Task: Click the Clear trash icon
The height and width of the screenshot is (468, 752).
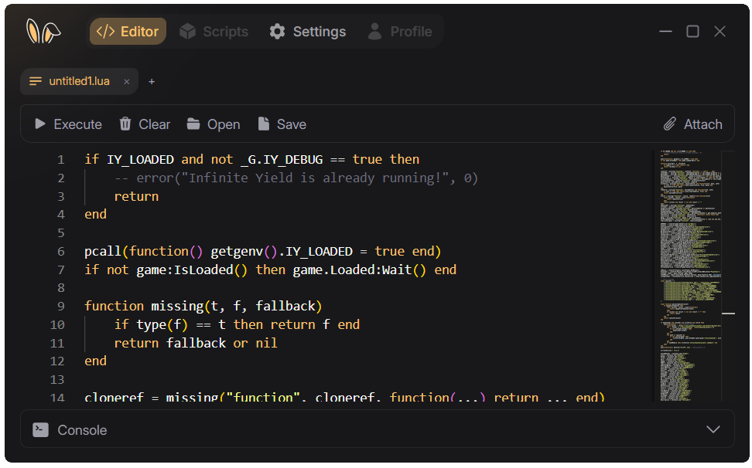Action: [125, 124]
